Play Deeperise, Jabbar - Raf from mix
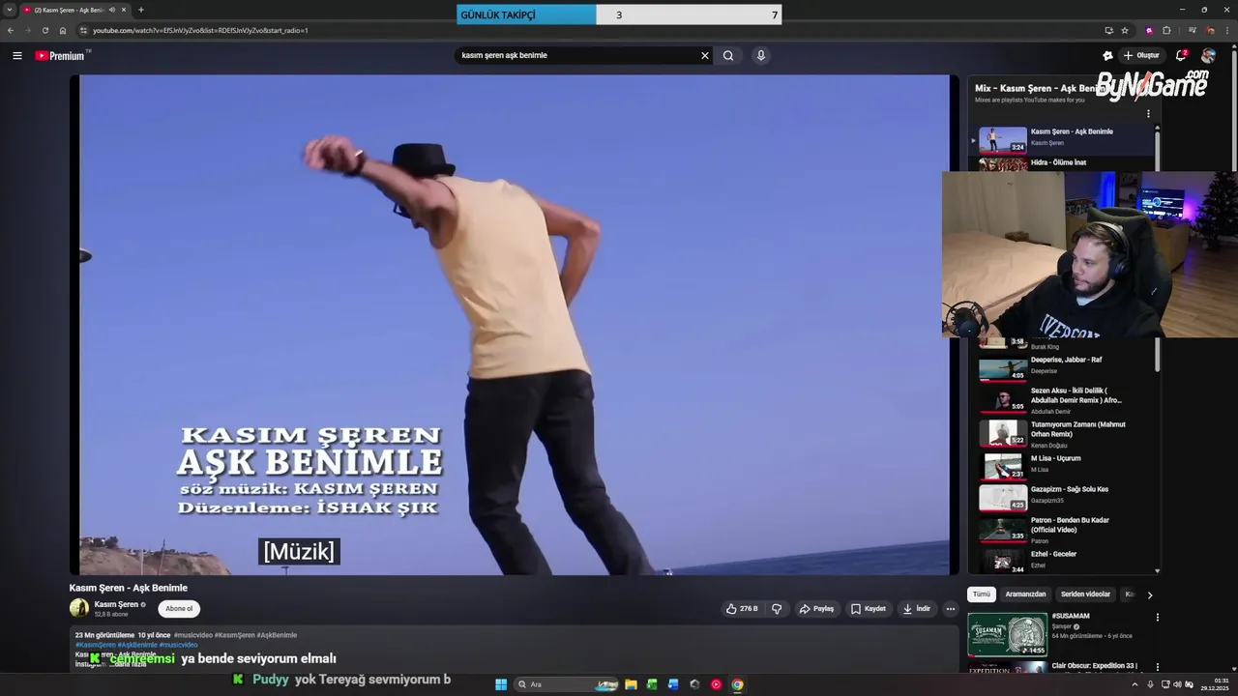This screenshot has width=1238, height=696. (x=1064, y=367)
